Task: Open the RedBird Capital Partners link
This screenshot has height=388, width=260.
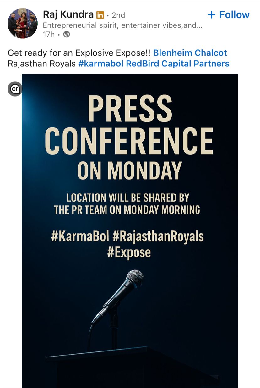Action: coord(178,64)
